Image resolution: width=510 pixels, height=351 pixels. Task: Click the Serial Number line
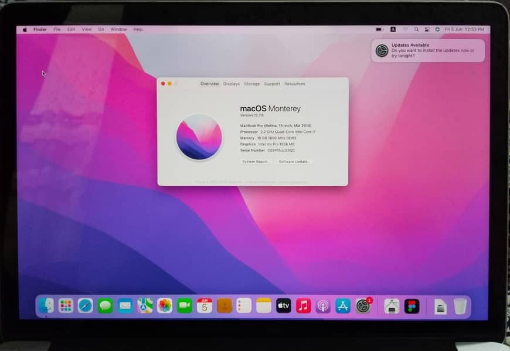tap(268, 150)
